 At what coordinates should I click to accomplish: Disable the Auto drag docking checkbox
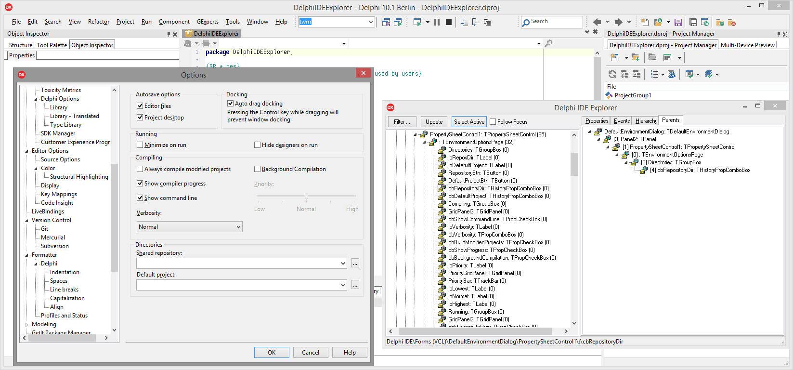(x=231, y=104)
